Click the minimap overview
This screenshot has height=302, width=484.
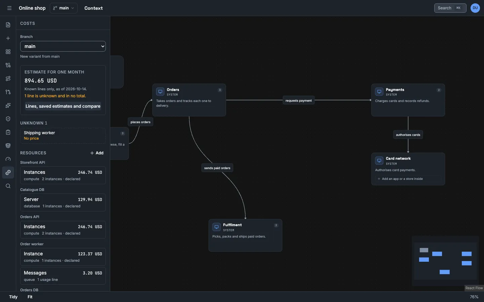445,261
